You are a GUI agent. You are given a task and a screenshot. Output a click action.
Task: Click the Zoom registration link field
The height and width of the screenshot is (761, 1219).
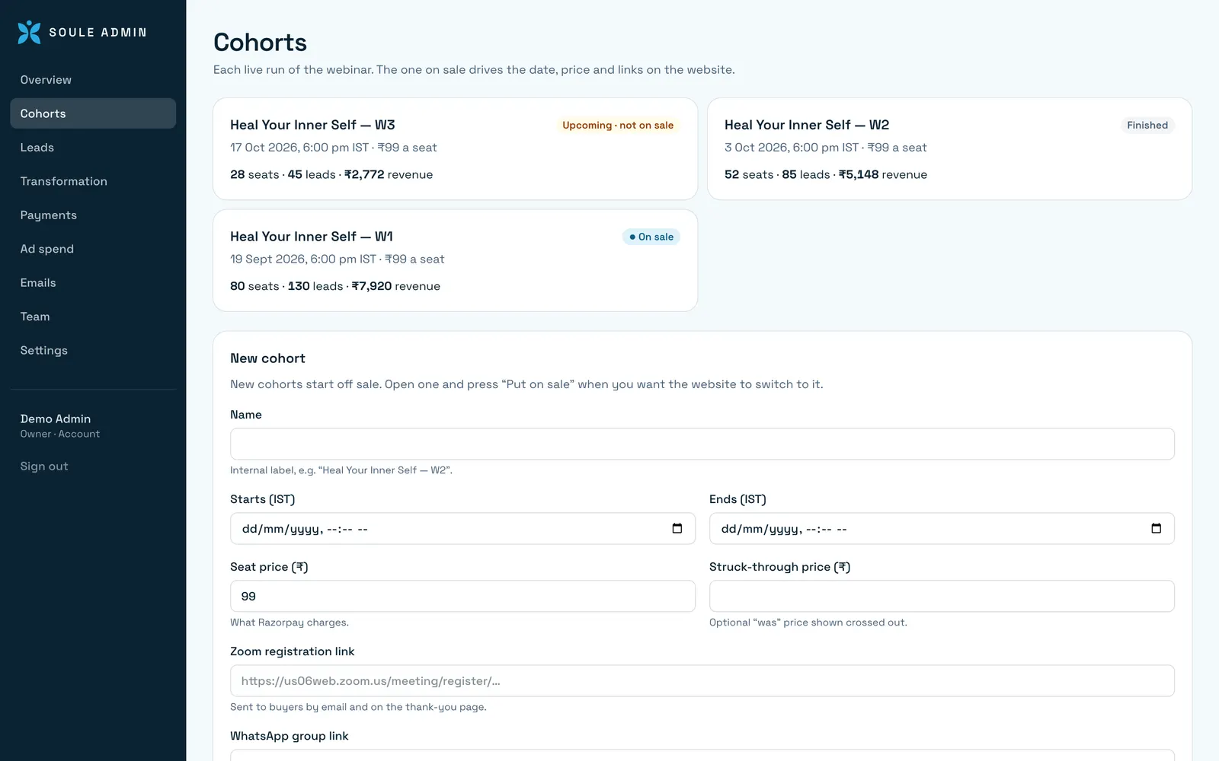click(x=702, y=681)
